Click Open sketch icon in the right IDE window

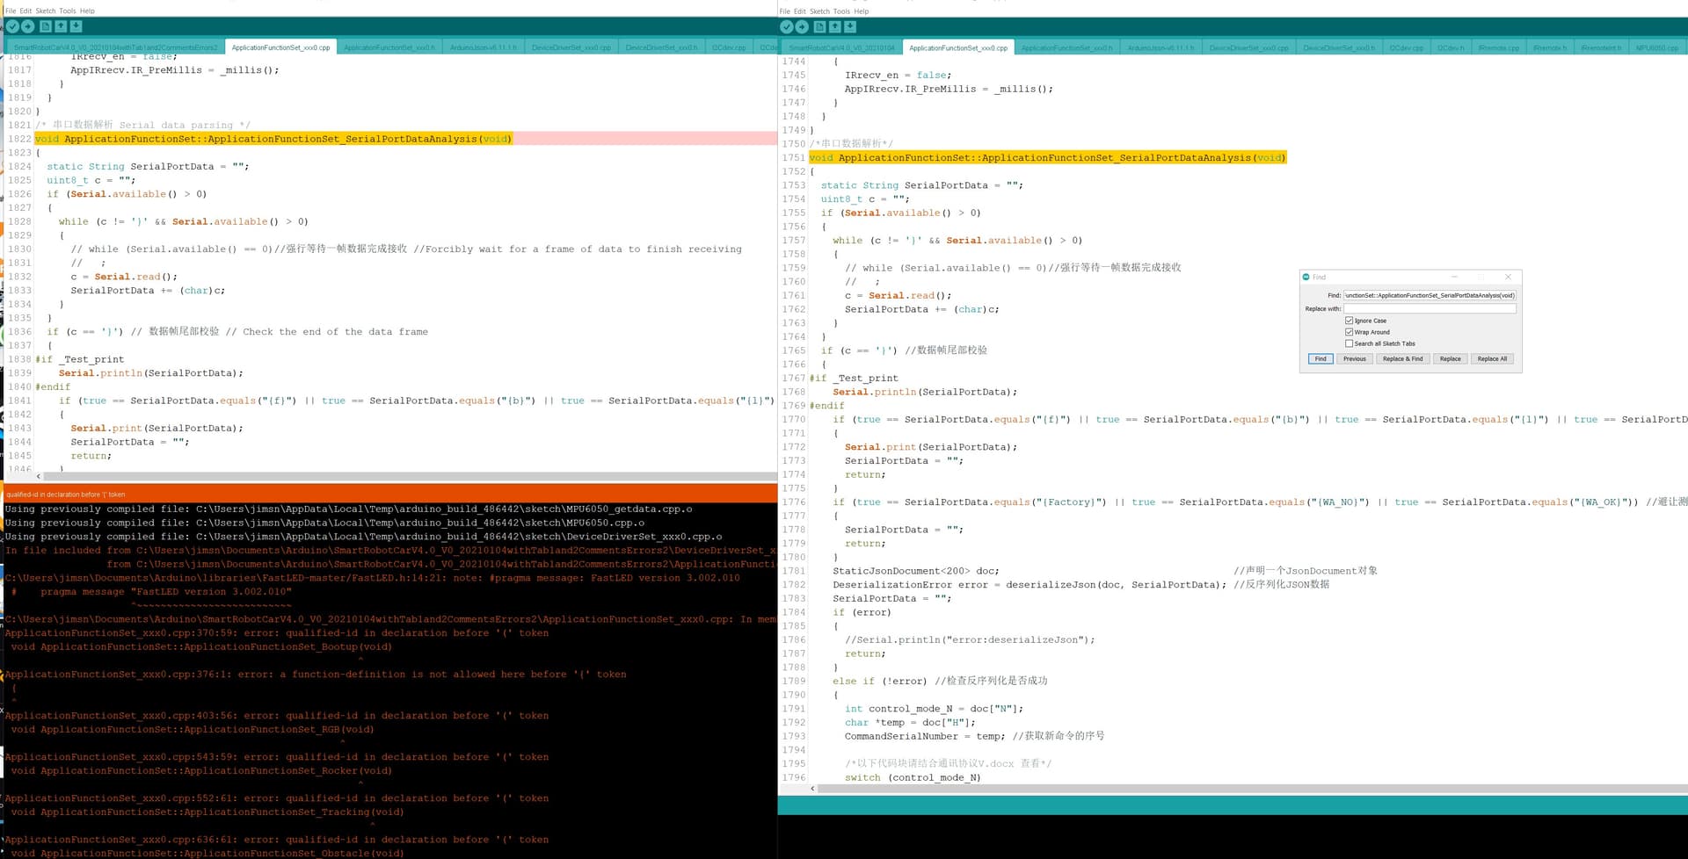pyautogui.click(x=835, y=27)
